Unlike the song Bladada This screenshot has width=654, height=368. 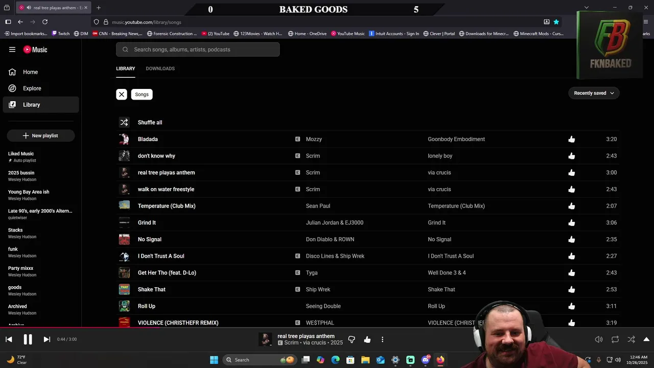571,139
